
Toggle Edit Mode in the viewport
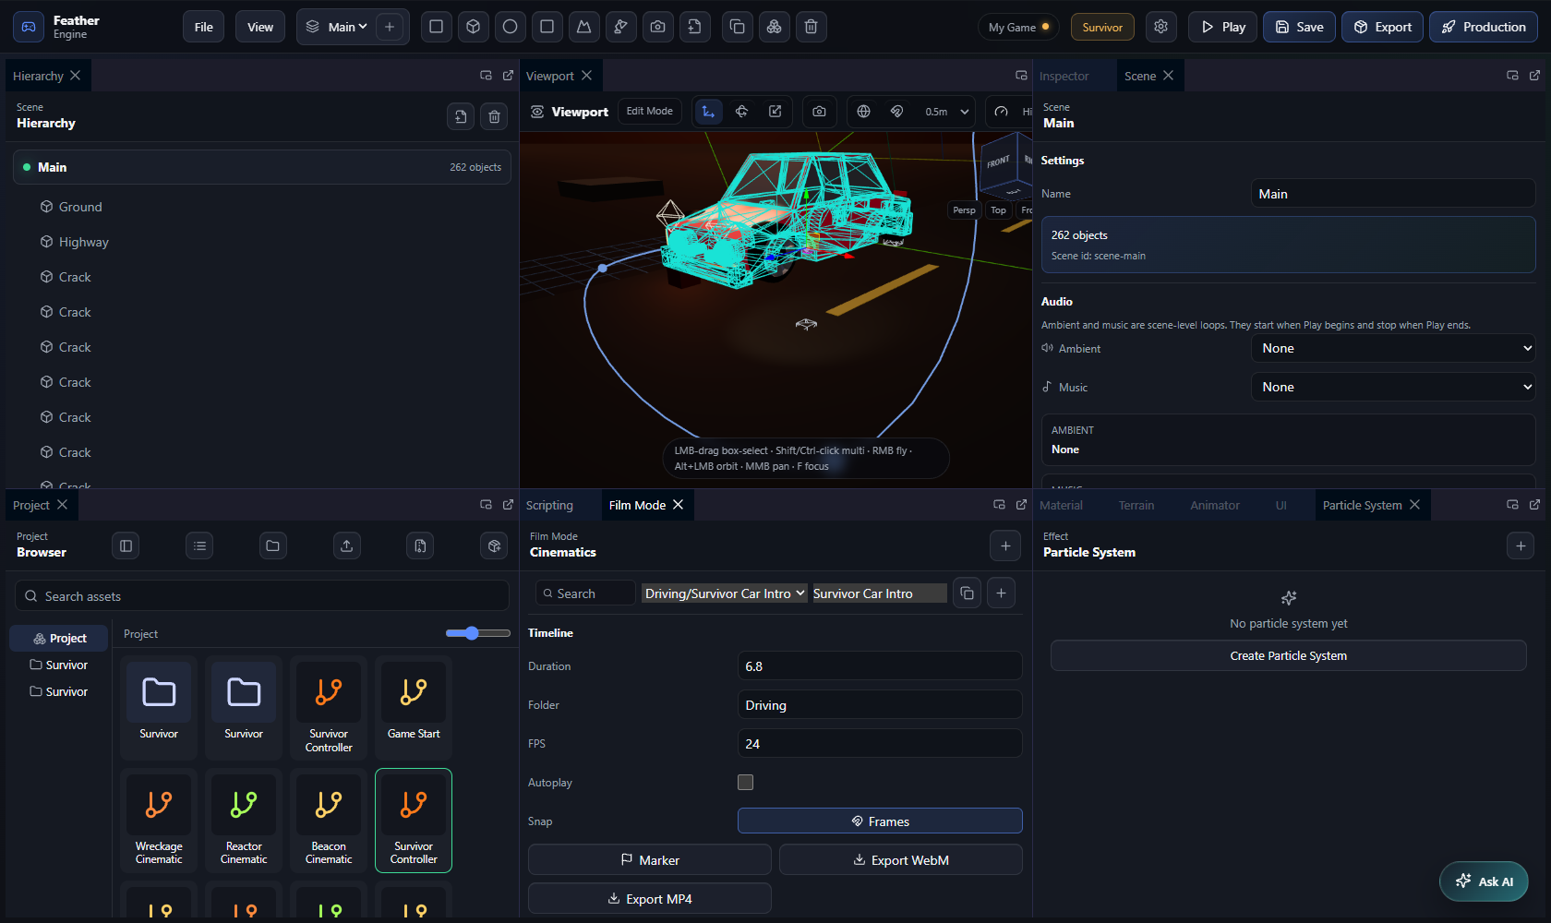(650, 112)
